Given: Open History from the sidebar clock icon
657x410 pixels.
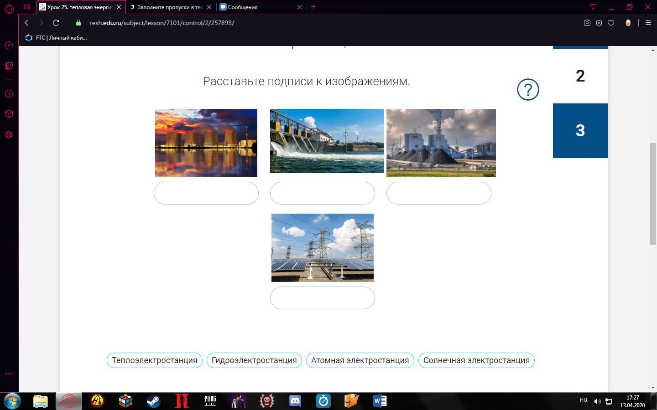Looking at the screenshot, I should pos(9,94).
